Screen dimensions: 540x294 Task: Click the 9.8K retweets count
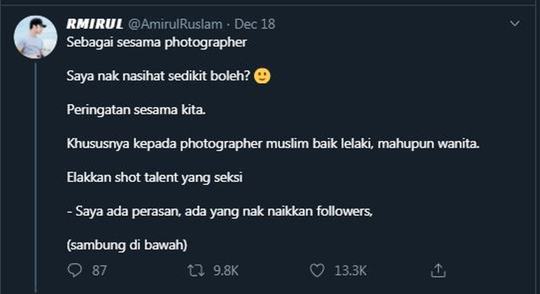tap(226, 270)
